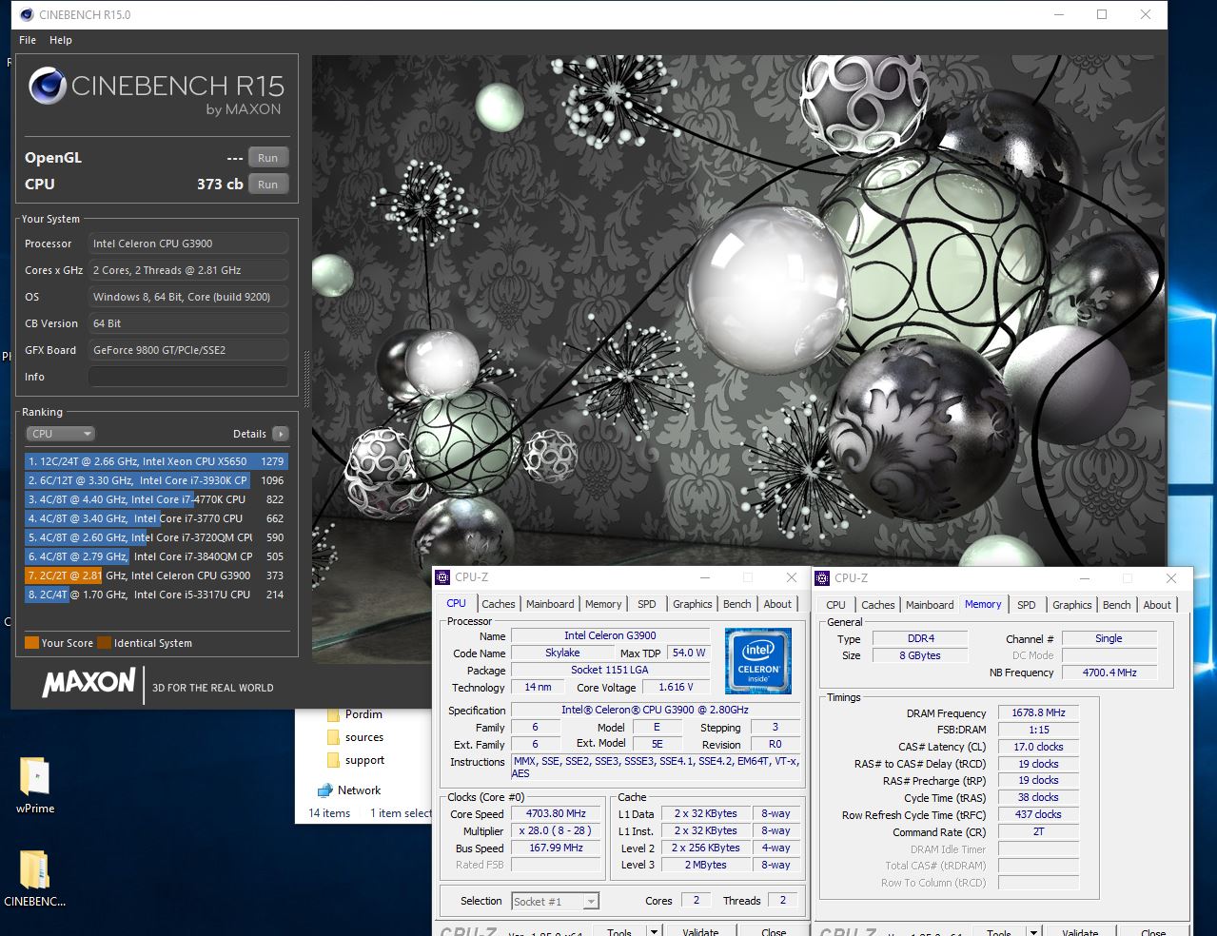This screenshot has width=1217, height=936.
Task: Click the Bus Speed value 167.99 MHz
Action: pos(556,848)
